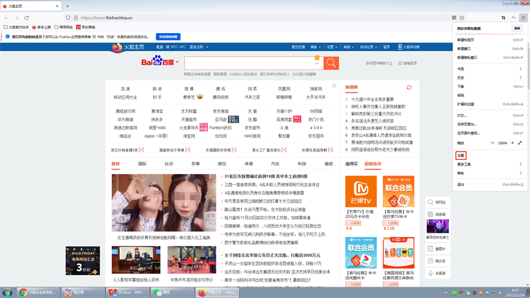Open the Windows Start button
Image resolution: width=530 pixels, height=298 pixels.
tap(7, 292)
